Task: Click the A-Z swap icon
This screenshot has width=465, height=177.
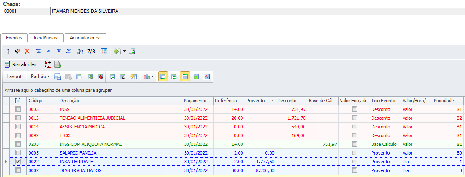Action: point(47,64)
